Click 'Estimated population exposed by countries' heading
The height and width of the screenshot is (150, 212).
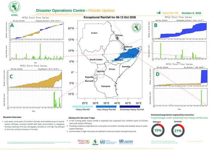click(172, 115)
